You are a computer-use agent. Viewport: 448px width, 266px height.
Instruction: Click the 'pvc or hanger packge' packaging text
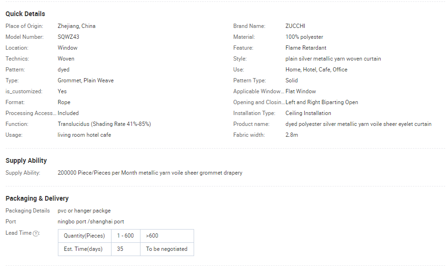pyautogui.click(x=84, y=211)
